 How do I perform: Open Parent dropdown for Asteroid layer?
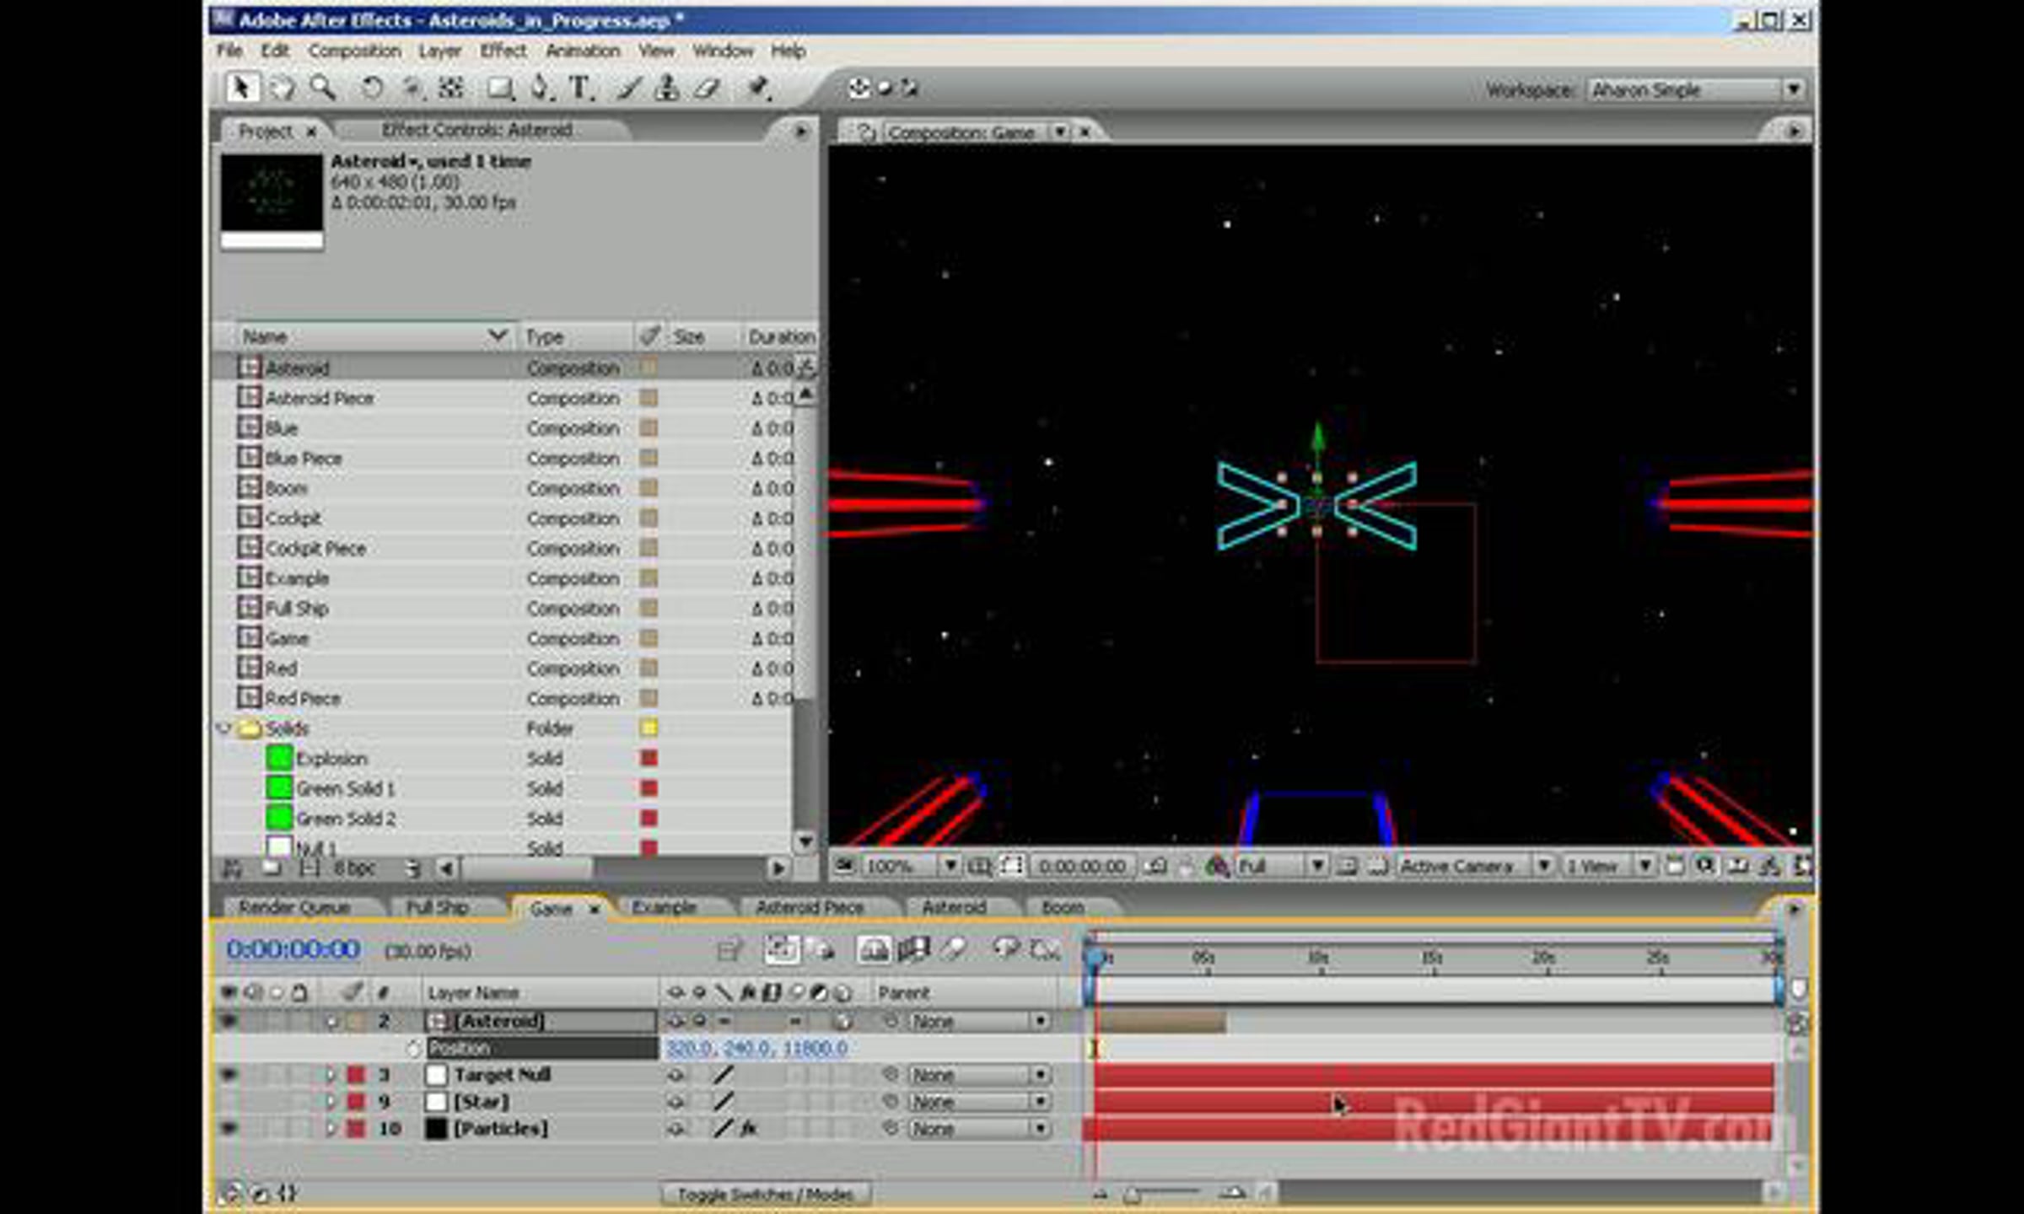coord(979,1021)
